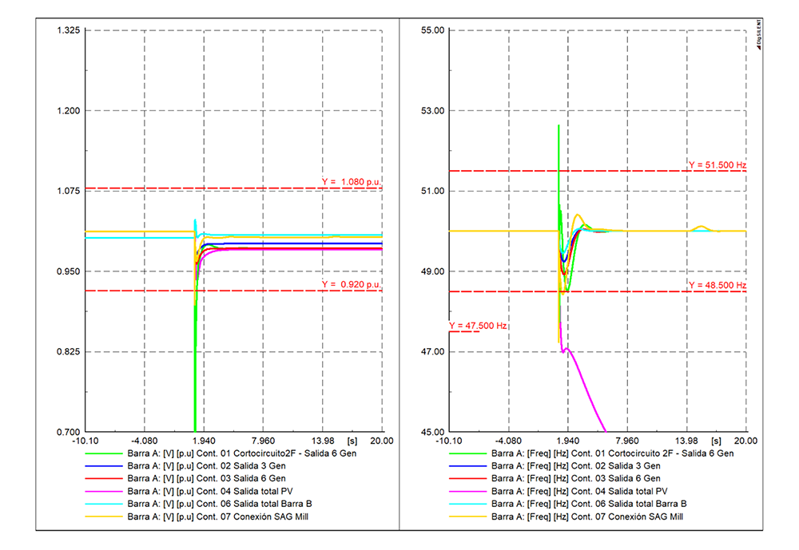
Task: Click yellow legend line in frequency plot
Action: tap(467, 516)
